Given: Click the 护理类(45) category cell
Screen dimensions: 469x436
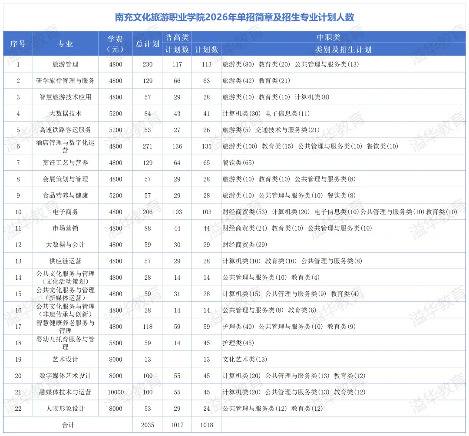Looking at the screenshot, I should 343,343.
